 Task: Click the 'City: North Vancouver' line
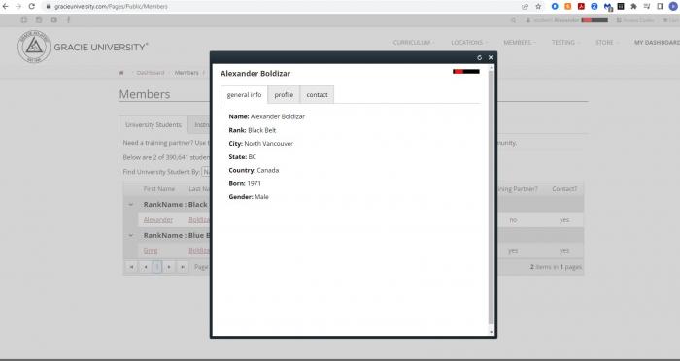click(261, 144)
